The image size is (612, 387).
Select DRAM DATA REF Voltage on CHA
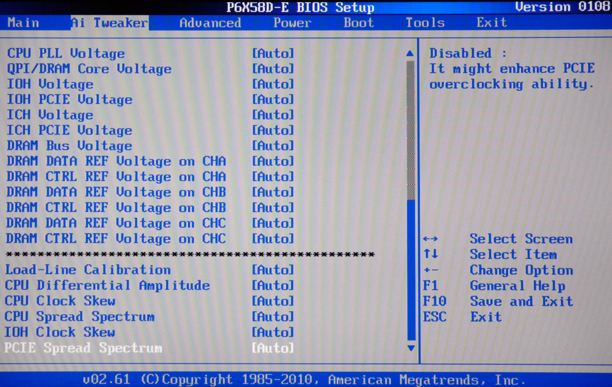point(116,161)
